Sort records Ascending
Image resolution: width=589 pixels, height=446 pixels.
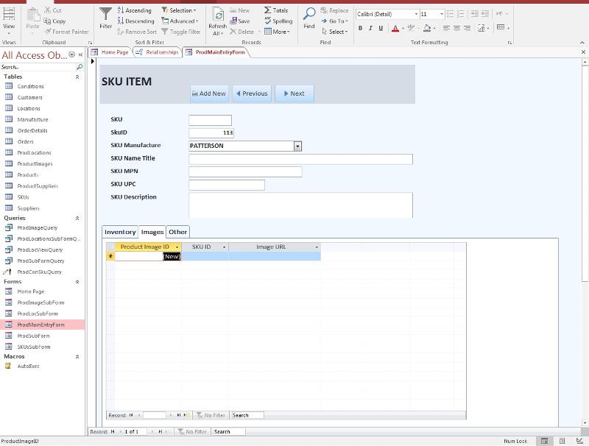135,10
